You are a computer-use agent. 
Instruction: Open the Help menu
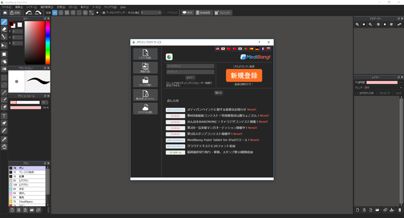123,7
